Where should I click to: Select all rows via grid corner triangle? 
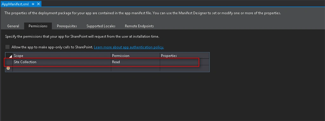[9, 56]
